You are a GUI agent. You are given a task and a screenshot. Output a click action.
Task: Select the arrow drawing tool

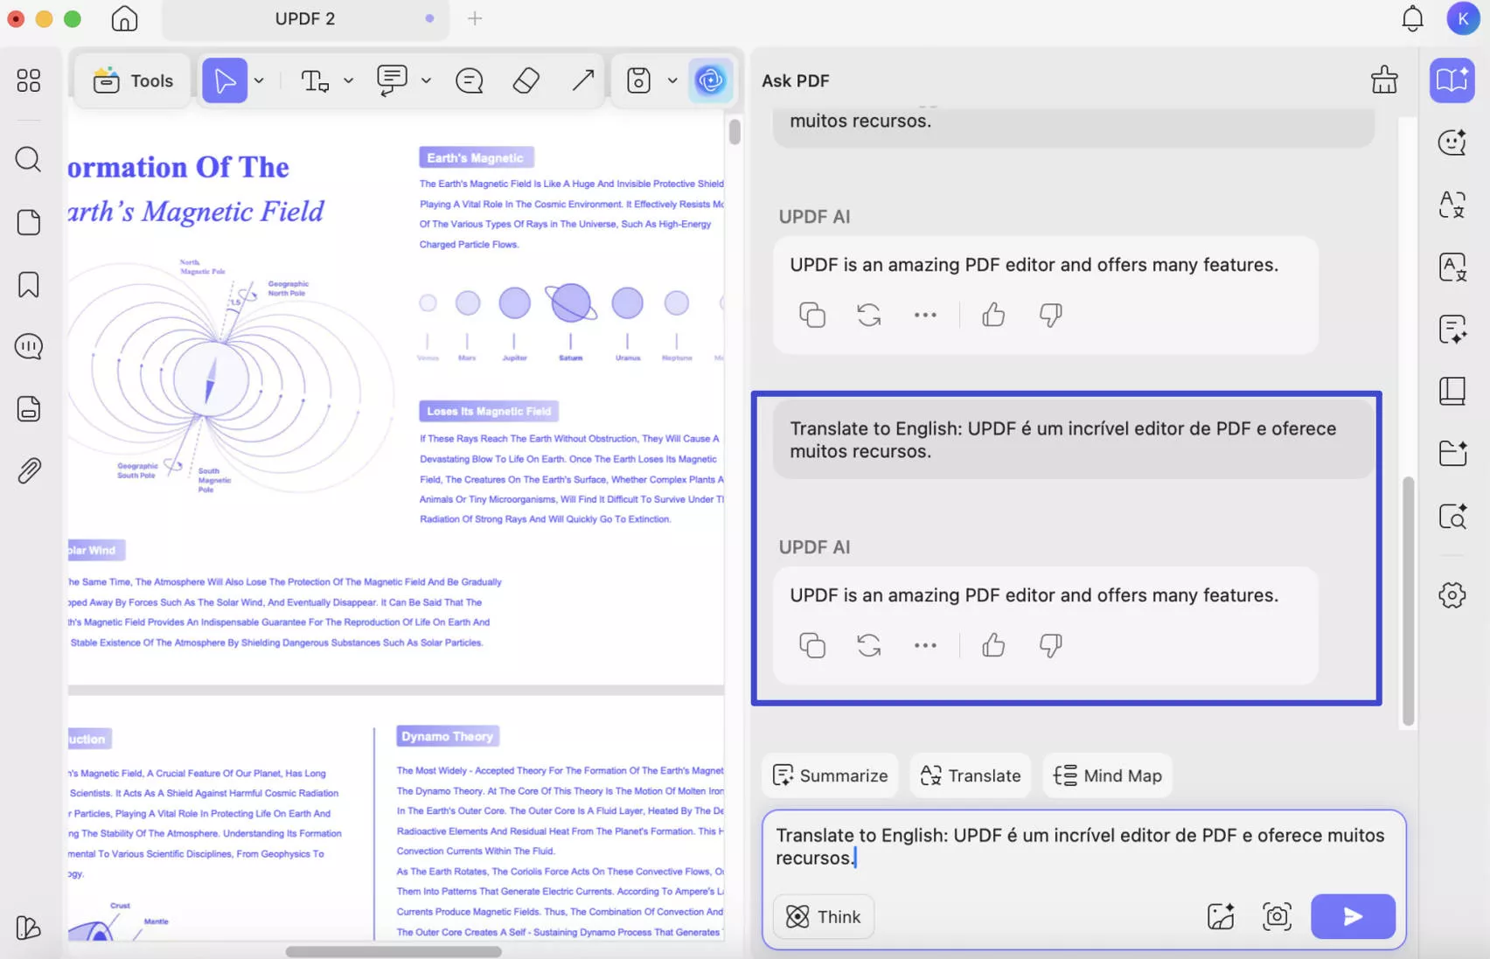[x=582, y=80]
